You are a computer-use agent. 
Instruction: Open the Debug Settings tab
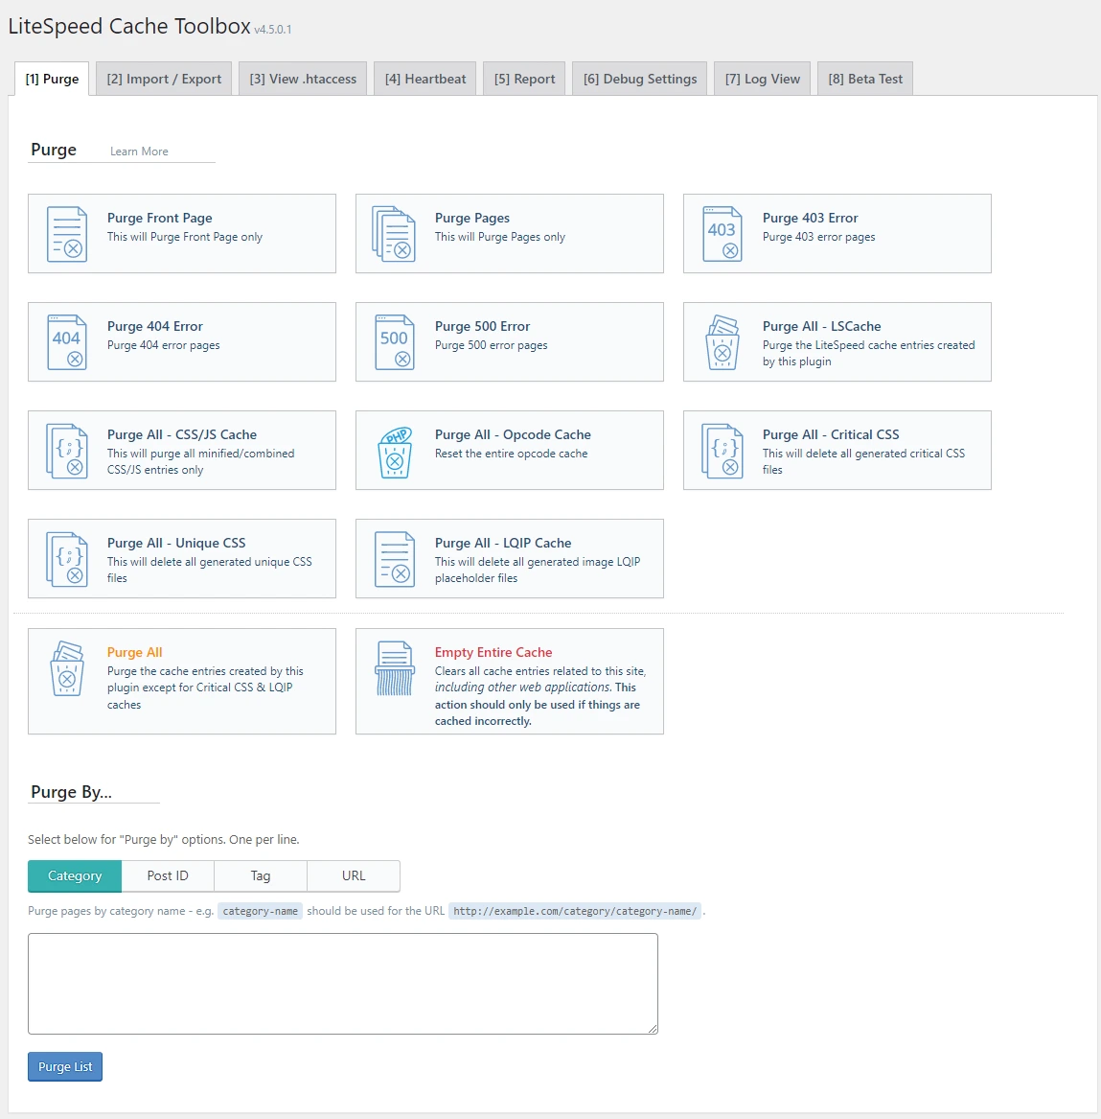tap(640, 79)
